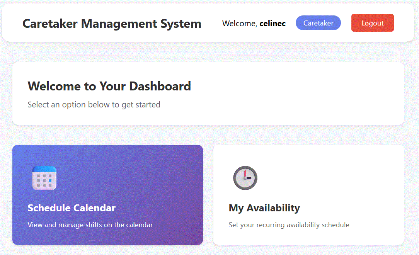The width and height of the screenshot is (419, 255).
Task: Click the word Availability in the white card
Action: tap(273, 208)
